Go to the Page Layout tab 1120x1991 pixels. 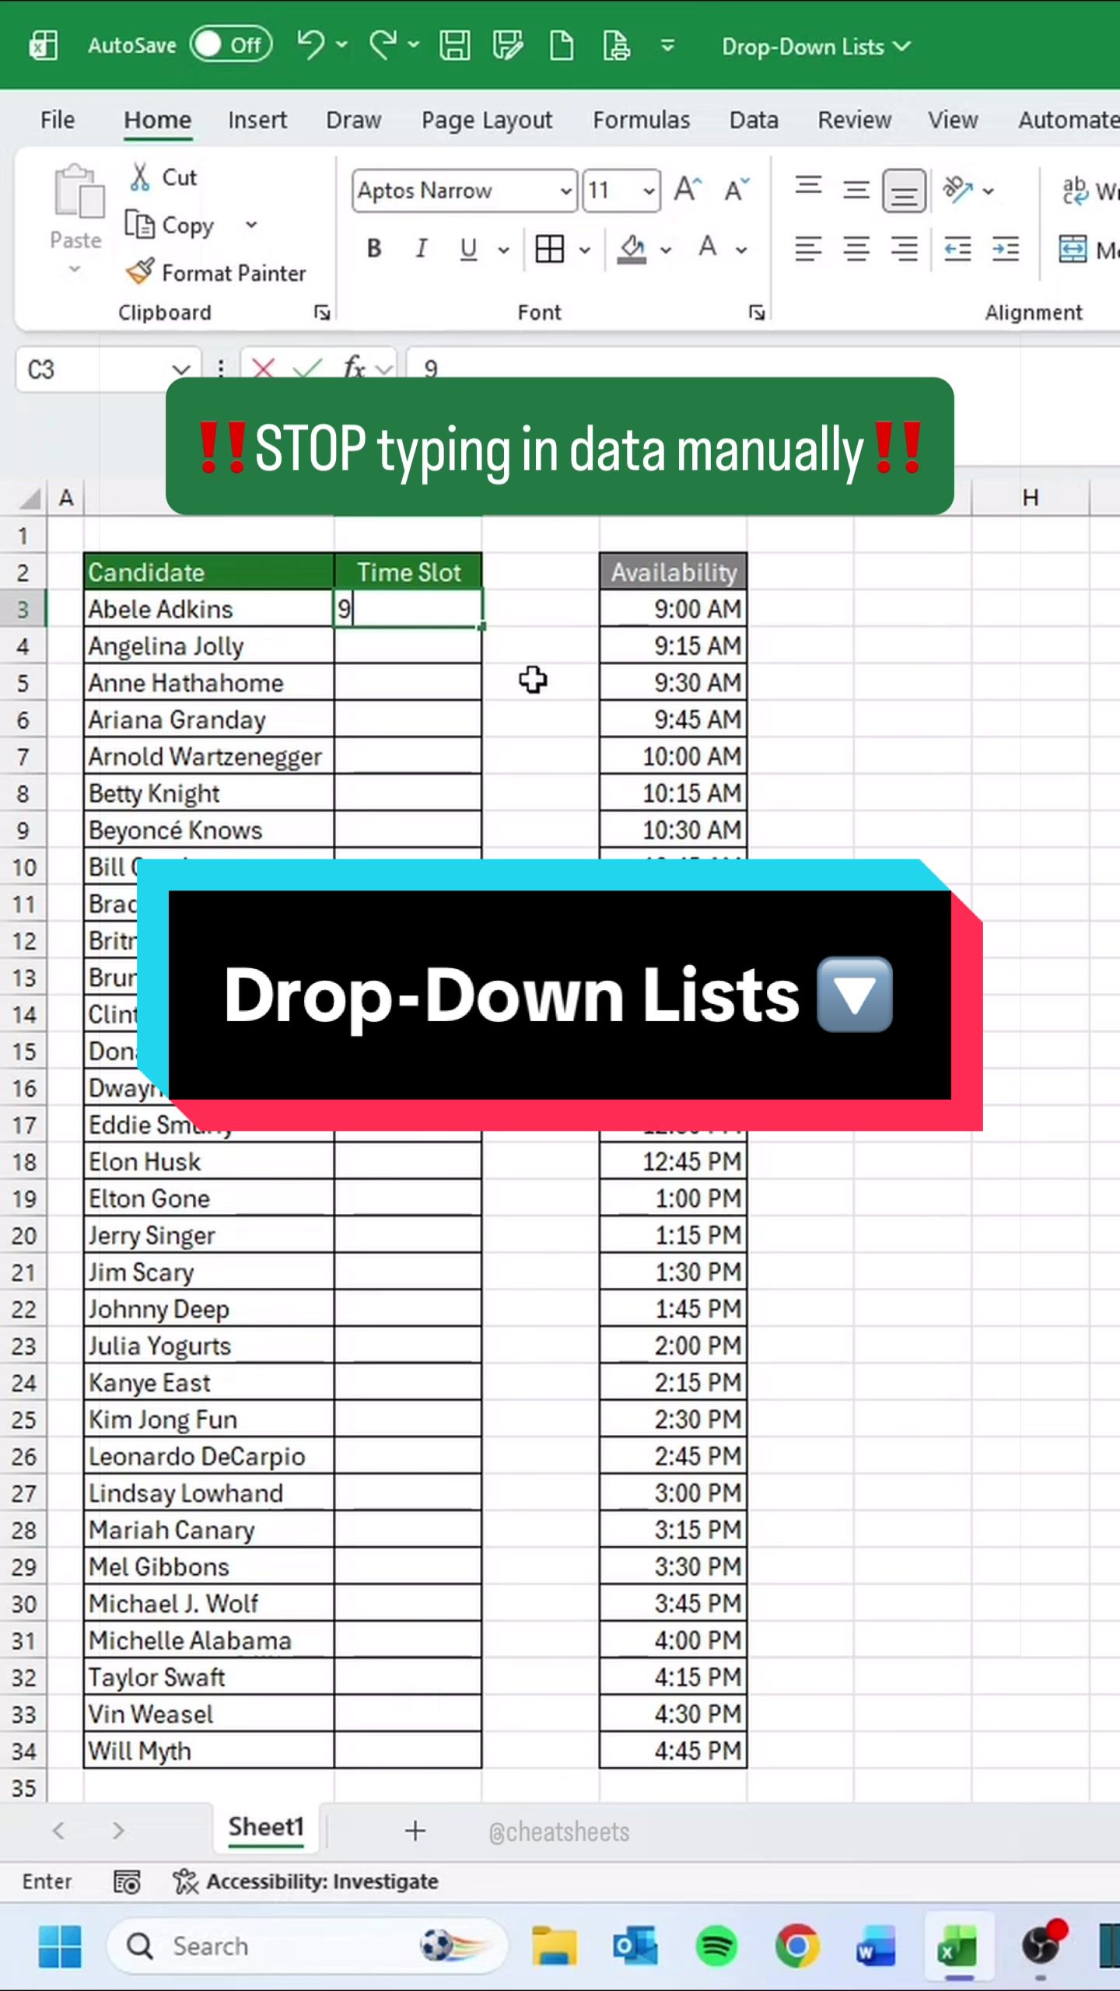coord(487,120)
